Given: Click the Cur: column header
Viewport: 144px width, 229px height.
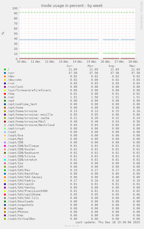Looking at the screenshot, I should pyautogui.click(x=70, y=66).
